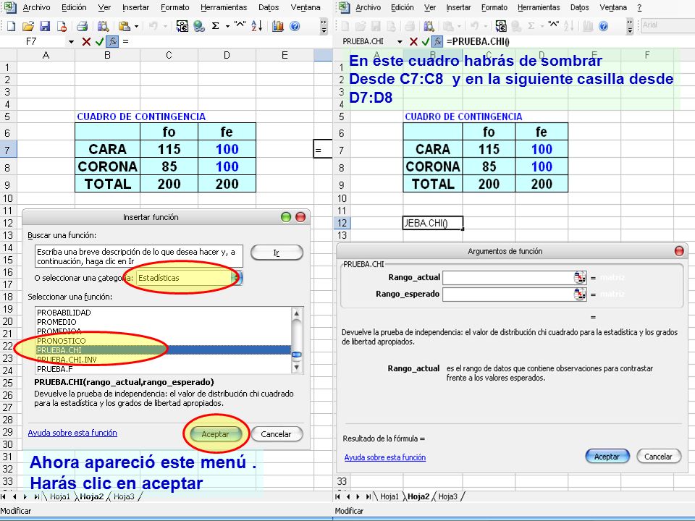Click Aceptar in Insertar función dialog

216,434
